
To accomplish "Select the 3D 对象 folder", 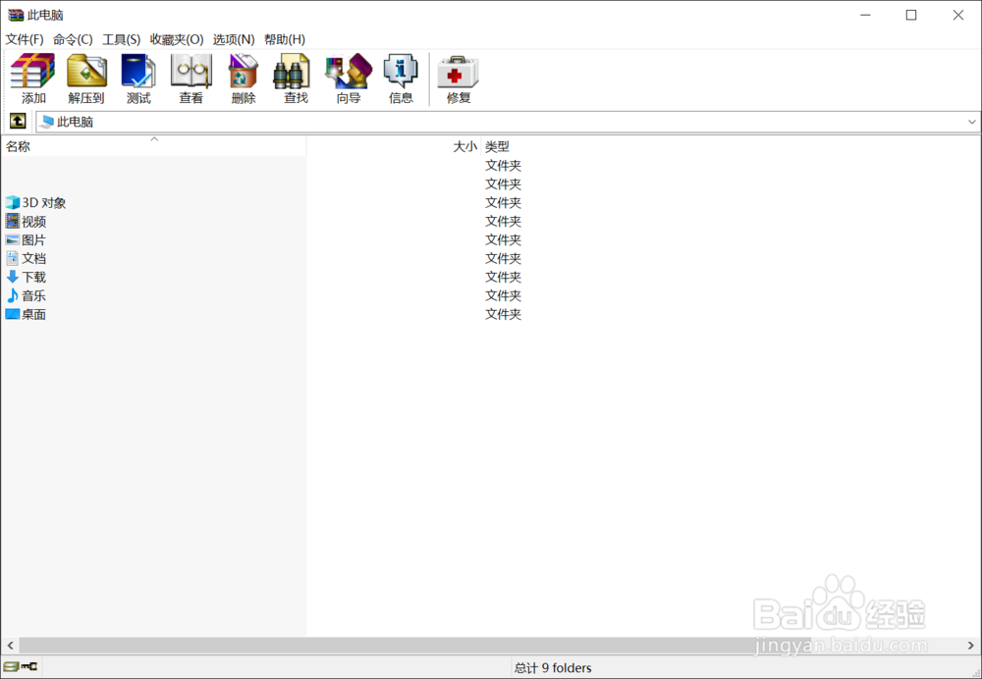I will (35, 203).
